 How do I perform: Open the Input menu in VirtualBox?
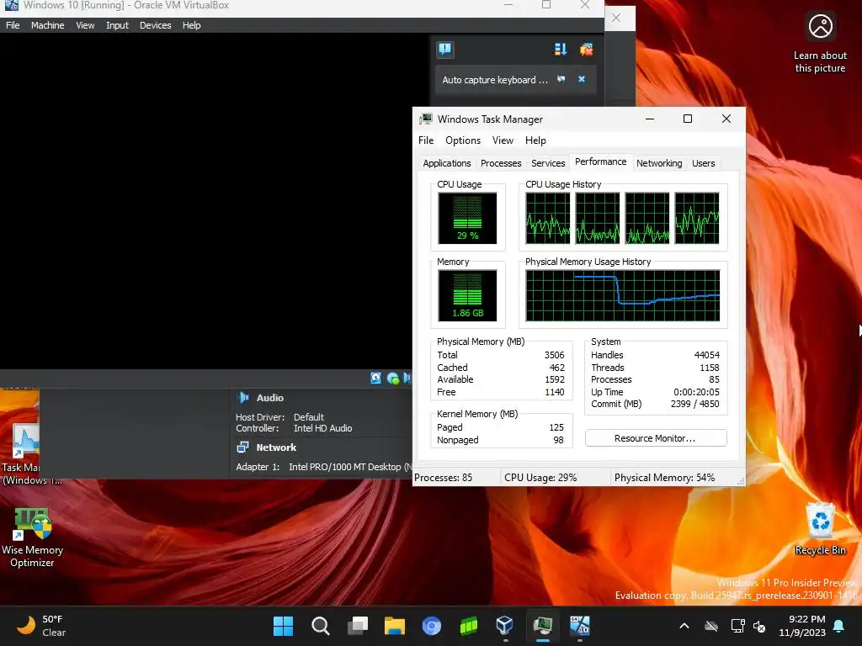click(117, 25)
